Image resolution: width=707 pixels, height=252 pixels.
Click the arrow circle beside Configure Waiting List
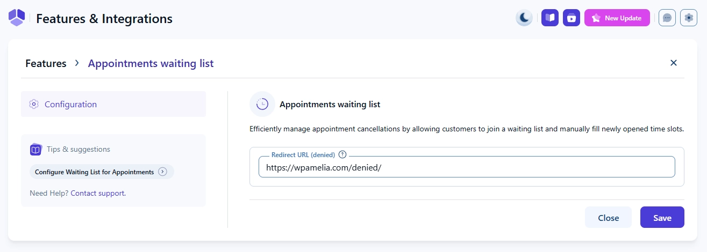pos(163,172)
